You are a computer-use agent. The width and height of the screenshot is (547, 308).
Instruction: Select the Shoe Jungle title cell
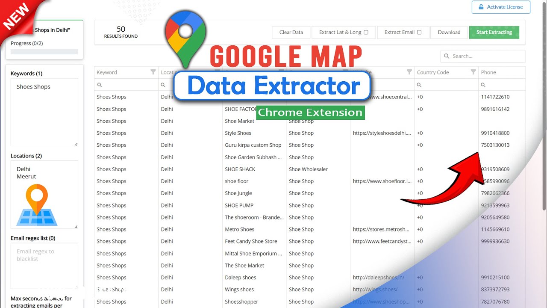pyautogui.click(x=238, y=193)
